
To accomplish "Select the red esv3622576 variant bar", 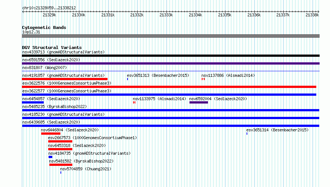I will coord(169,87).
